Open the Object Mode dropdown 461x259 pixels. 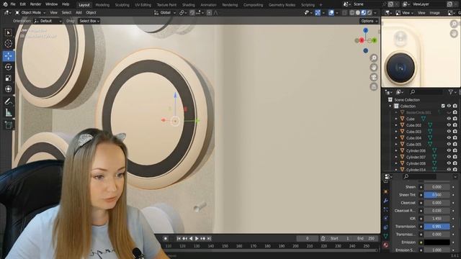click(30, 13)
